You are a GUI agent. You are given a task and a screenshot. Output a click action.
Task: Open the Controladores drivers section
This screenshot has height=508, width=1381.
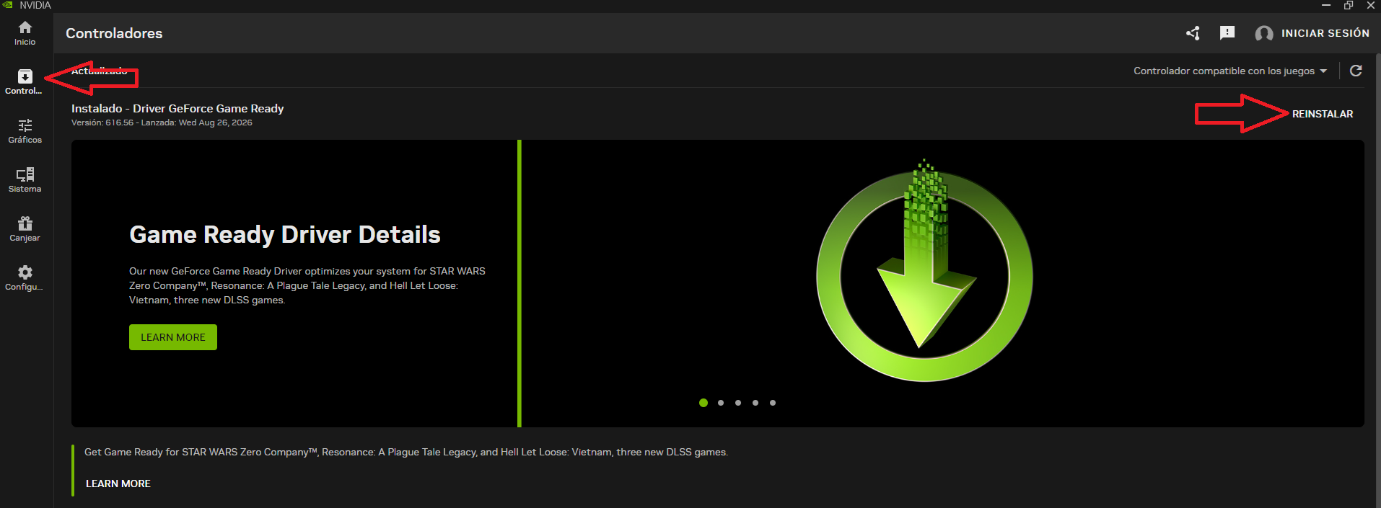coord(25,82)
